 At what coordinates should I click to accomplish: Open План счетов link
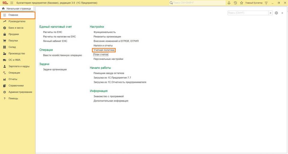(x=101, y=55)
